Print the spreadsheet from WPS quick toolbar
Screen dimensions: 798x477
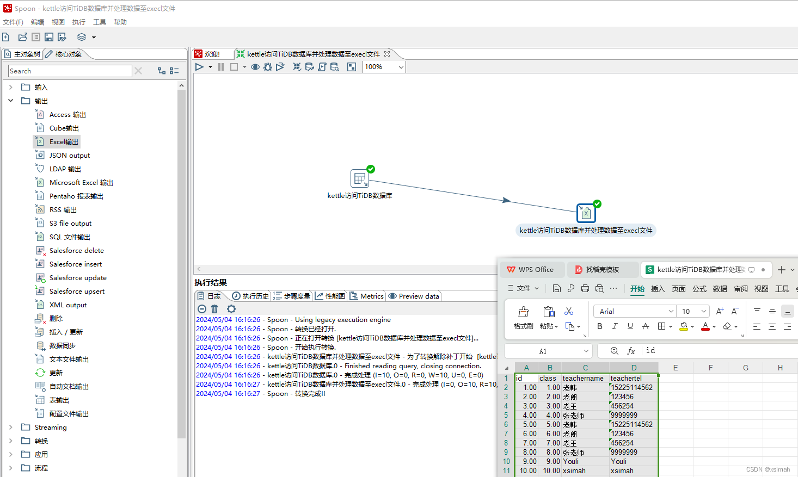585,288
